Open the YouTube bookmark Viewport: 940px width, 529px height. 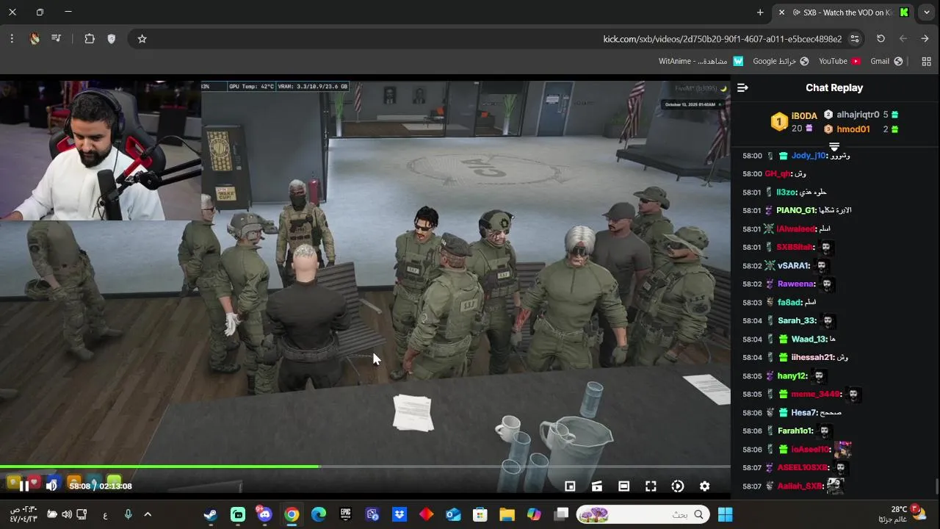(x=839, y=61)
